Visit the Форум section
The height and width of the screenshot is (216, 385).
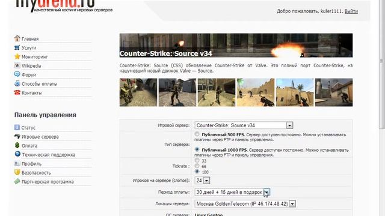(29, 75)
